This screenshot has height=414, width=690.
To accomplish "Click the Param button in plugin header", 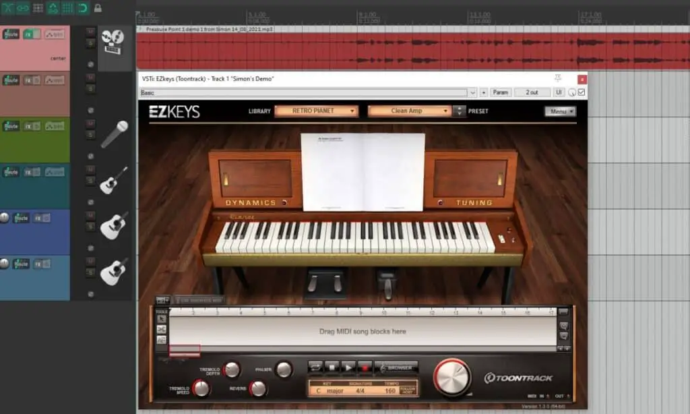I will pyautogui.click(x=501, y=92).
